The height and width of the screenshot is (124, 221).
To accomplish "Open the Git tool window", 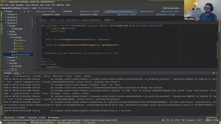I will [42, 117].
